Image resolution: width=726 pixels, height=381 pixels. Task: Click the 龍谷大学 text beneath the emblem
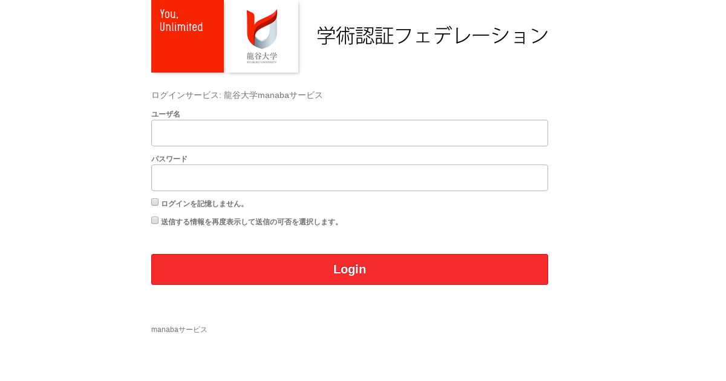(262, 57)
